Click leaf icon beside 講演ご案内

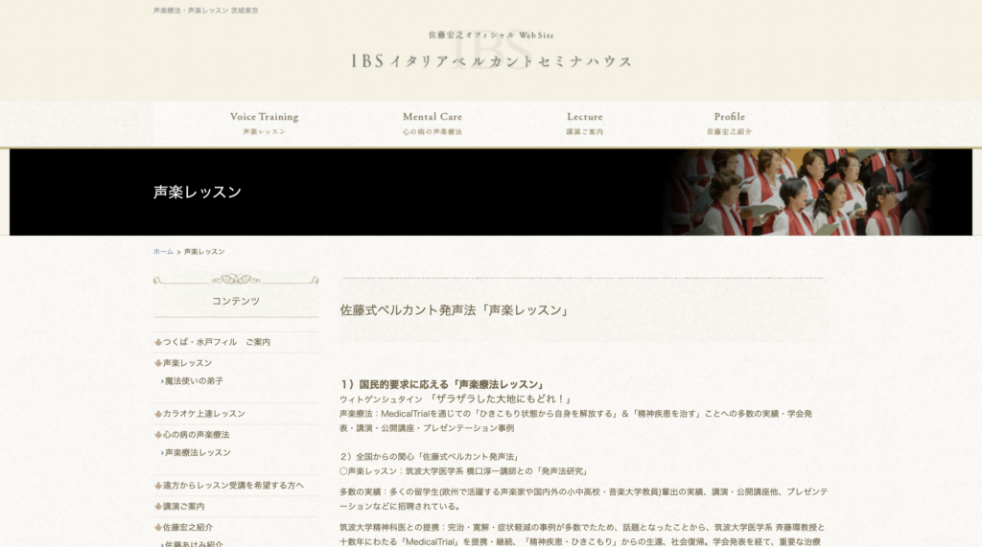pos(158,507)
